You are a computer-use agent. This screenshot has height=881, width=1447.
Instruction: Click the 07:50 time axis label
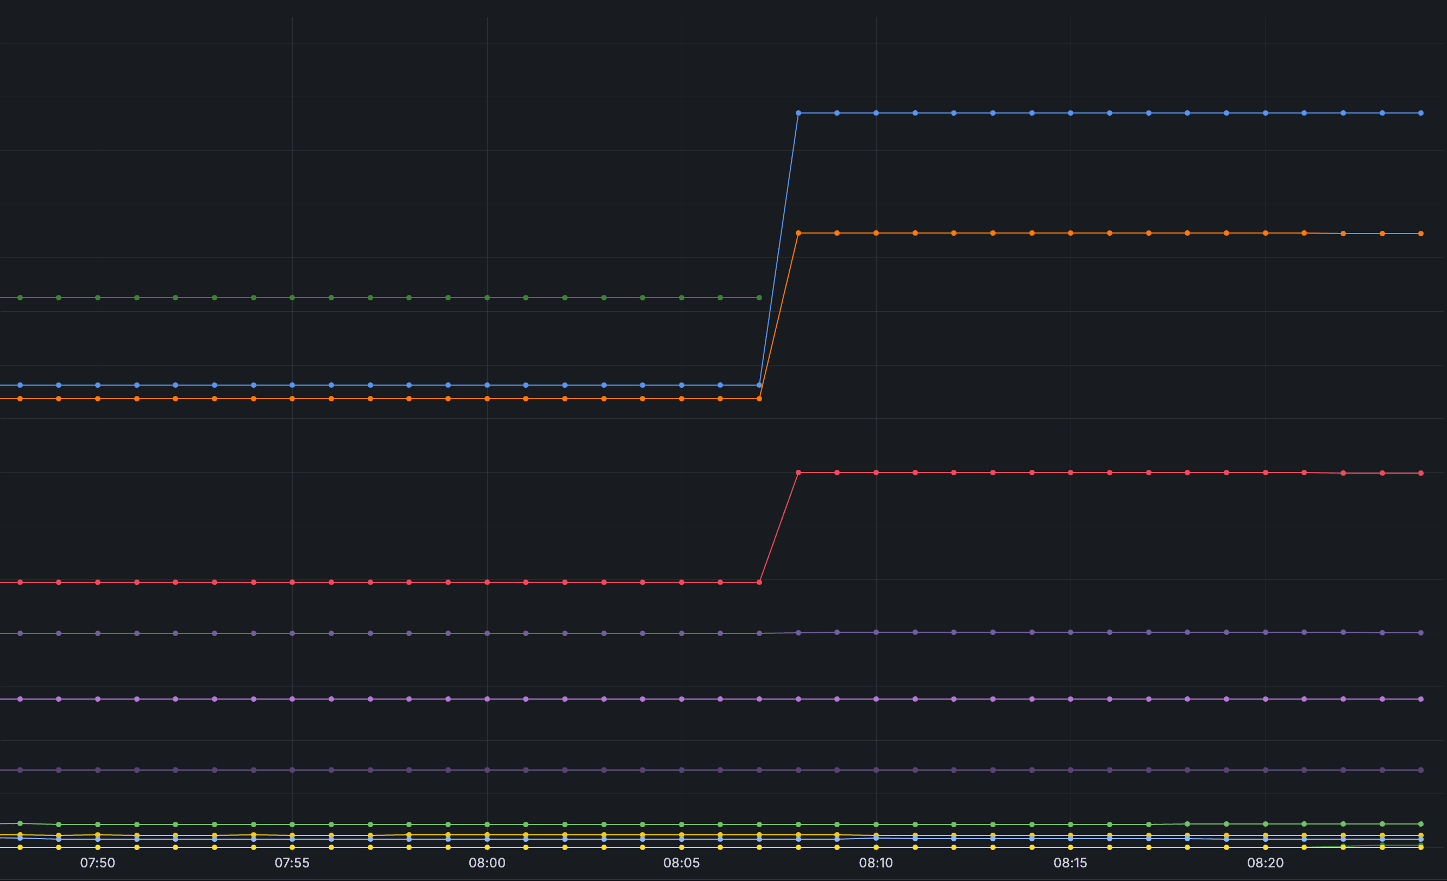(x=97, y=863)
